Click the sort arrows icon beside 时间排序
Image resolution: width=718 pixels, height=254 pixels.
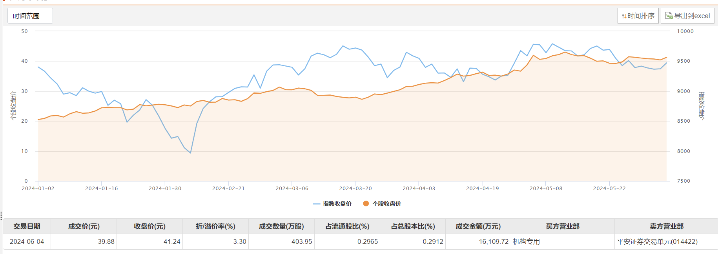624,16
